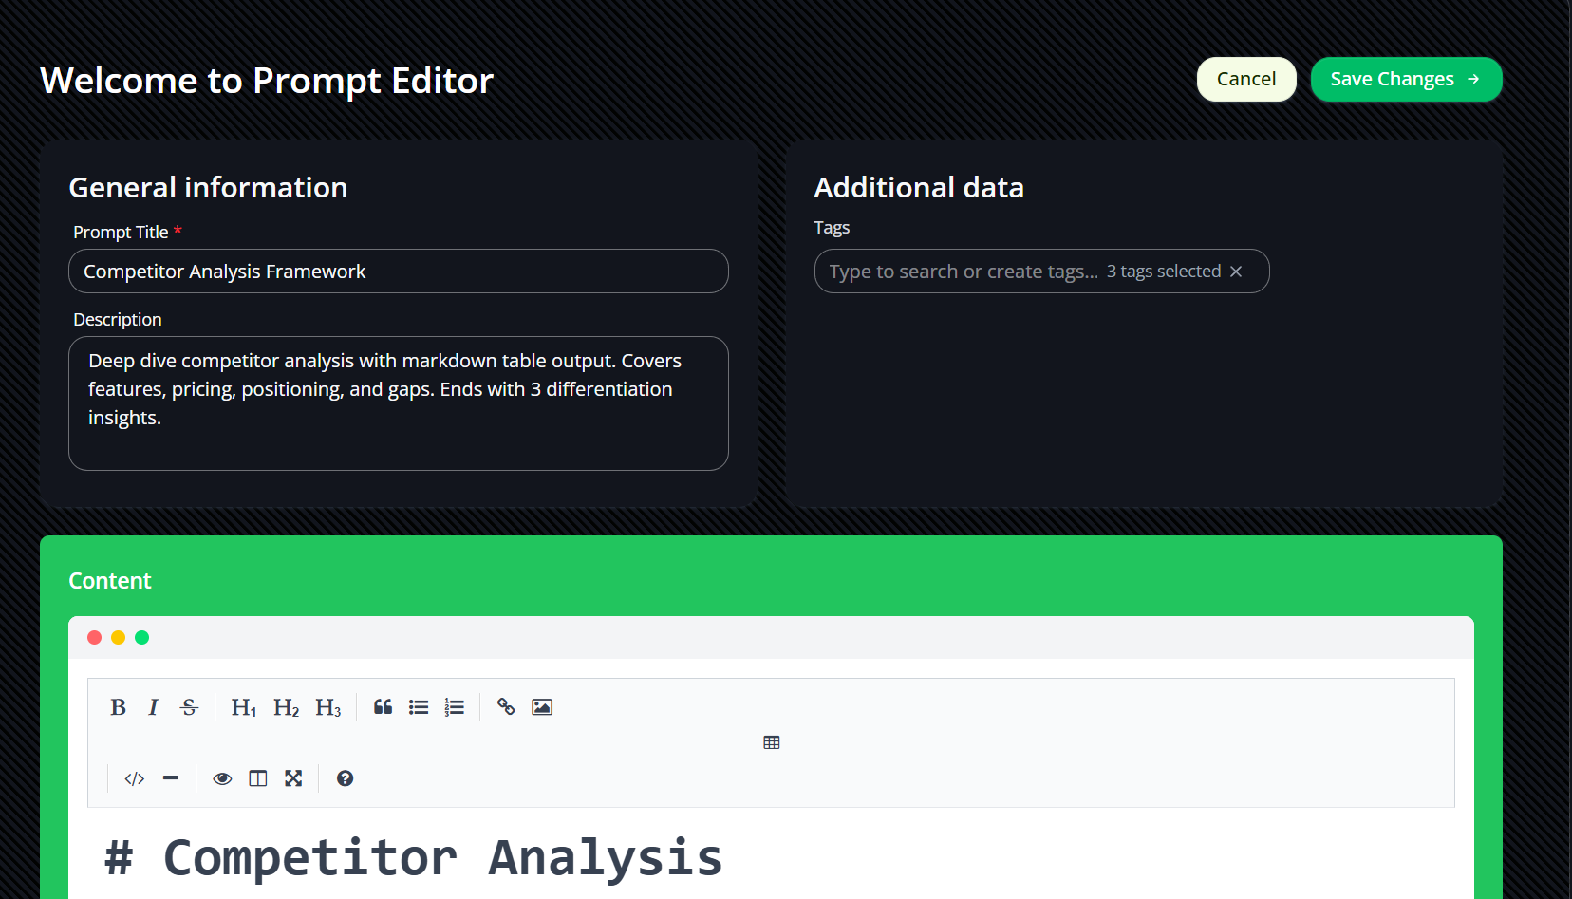The height and width of the screenshot is (899, 1572).
Task: Create a bulleted list
Action: pos(419,707)
